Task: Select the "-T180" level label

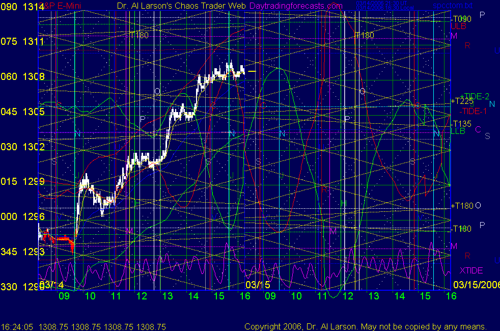Action: point(461,229)
